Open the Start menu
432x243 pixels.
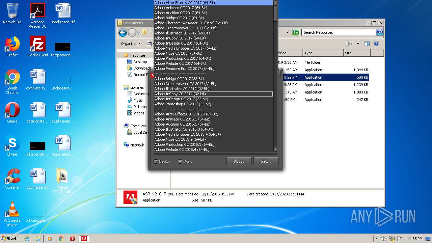point(9,239)
